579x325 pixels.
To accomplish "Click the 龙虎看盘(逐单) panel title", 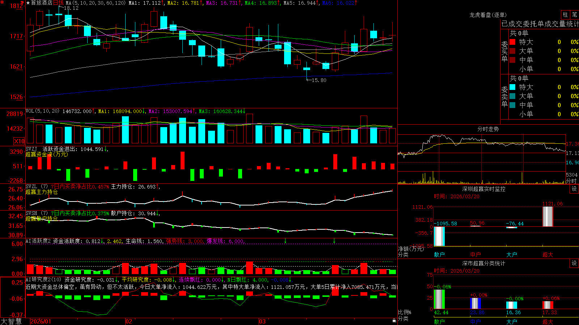I will tap(488, 15).
